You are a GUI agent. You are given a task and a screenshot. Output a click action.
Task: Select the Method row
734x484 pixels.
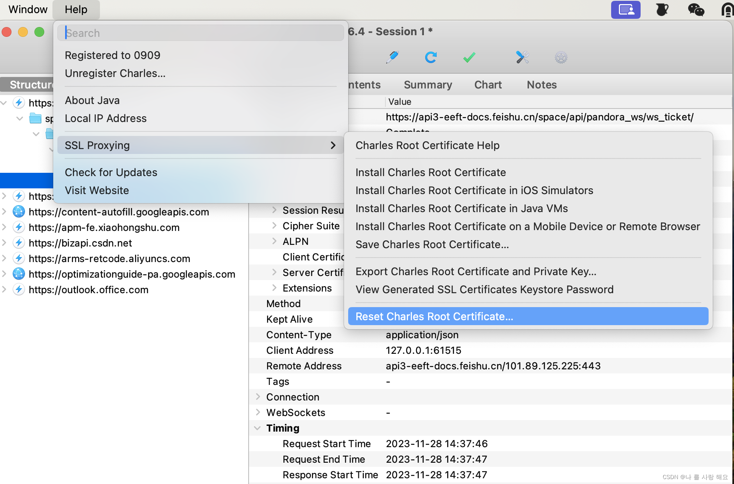(297, 303)
